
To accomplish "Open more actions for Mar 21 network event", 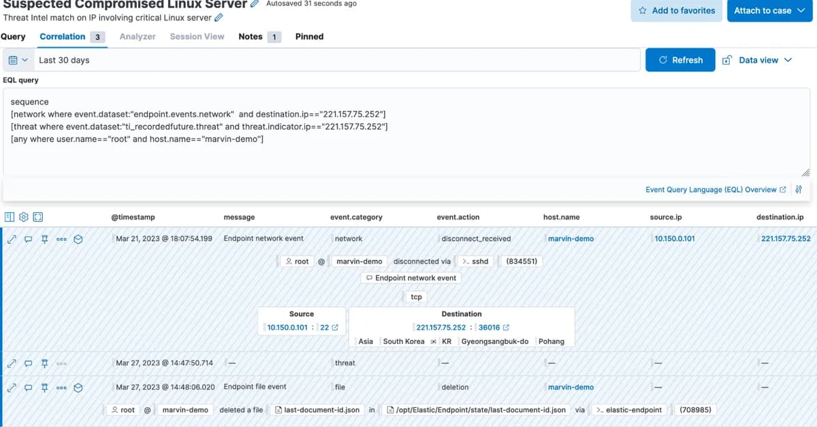I will coord(61,239).
